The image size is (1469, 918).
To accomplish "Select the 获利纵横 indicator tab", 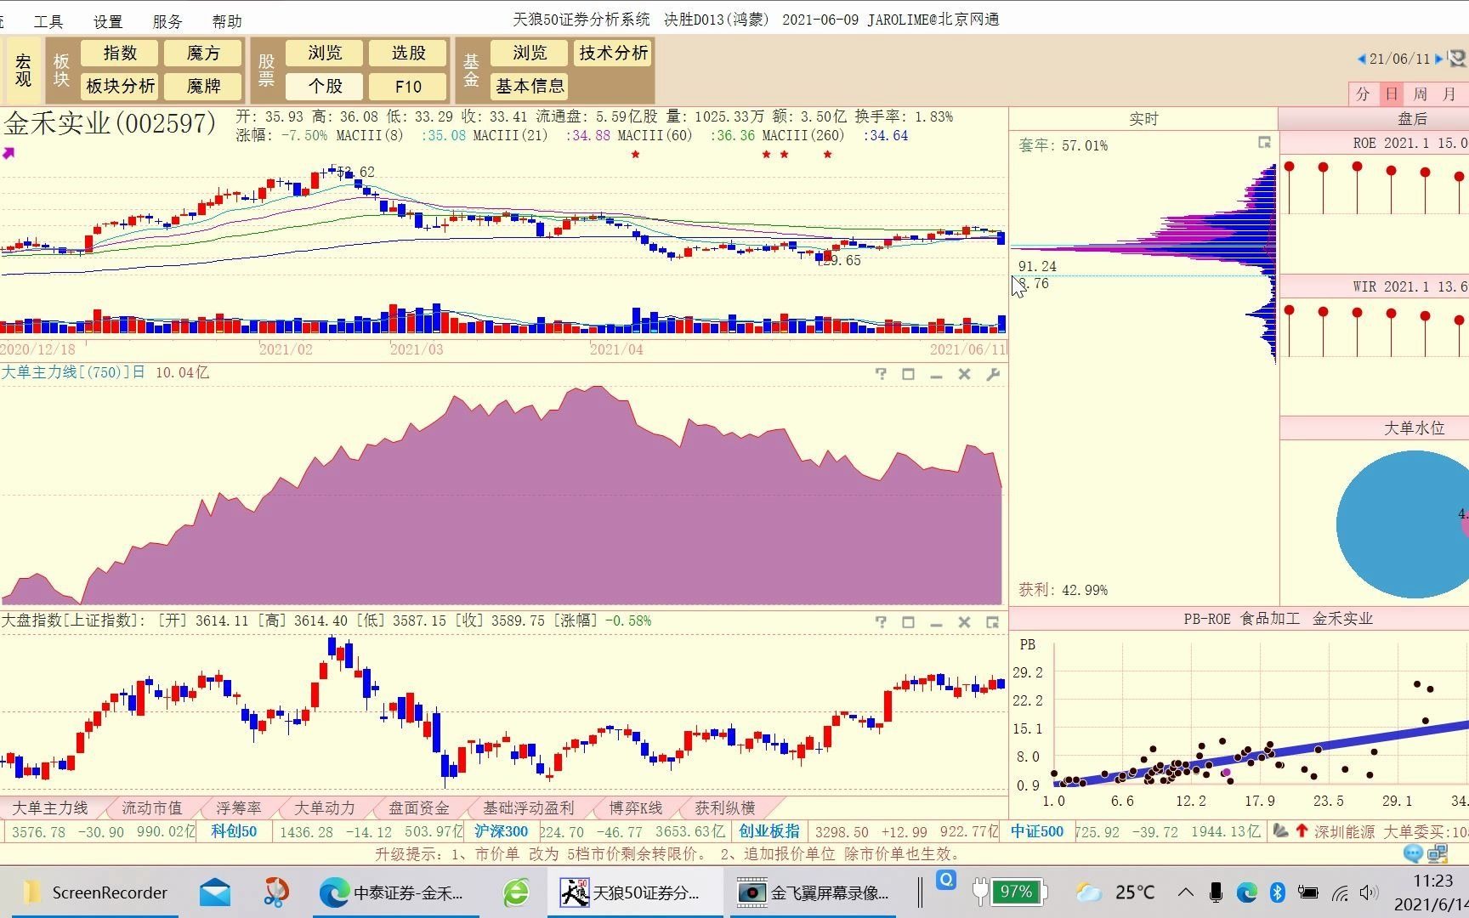I will [x=724, y=807].
